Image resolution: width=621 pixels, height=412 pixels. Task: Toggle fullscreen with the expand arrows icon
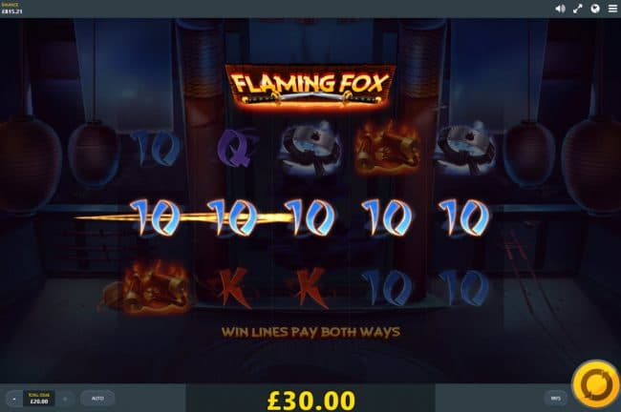pos(578,9)
